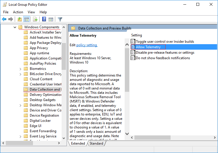Expand the Biometrics folder
The height and width of the screenshot is (153, 218).
pyautogui.click(x=20, y=69)
